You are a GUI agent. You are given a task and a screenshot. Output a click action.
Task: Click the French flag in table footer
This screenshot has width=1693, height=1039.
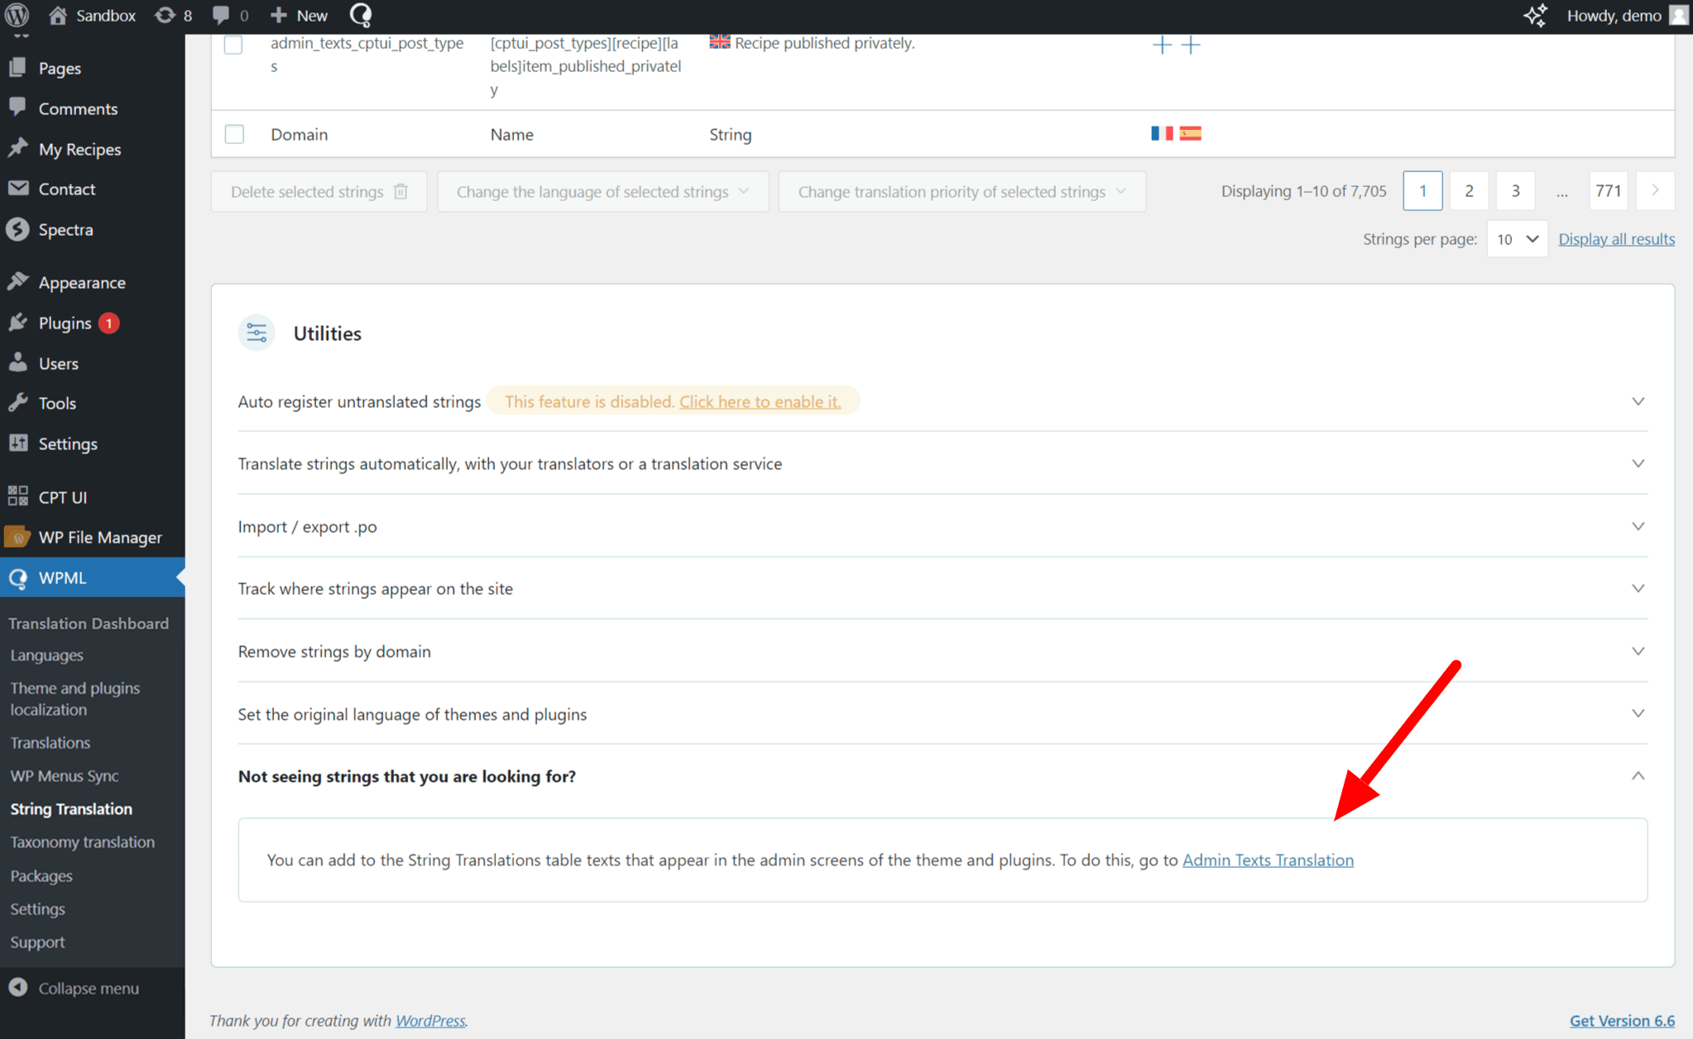tap(1162, 133)
